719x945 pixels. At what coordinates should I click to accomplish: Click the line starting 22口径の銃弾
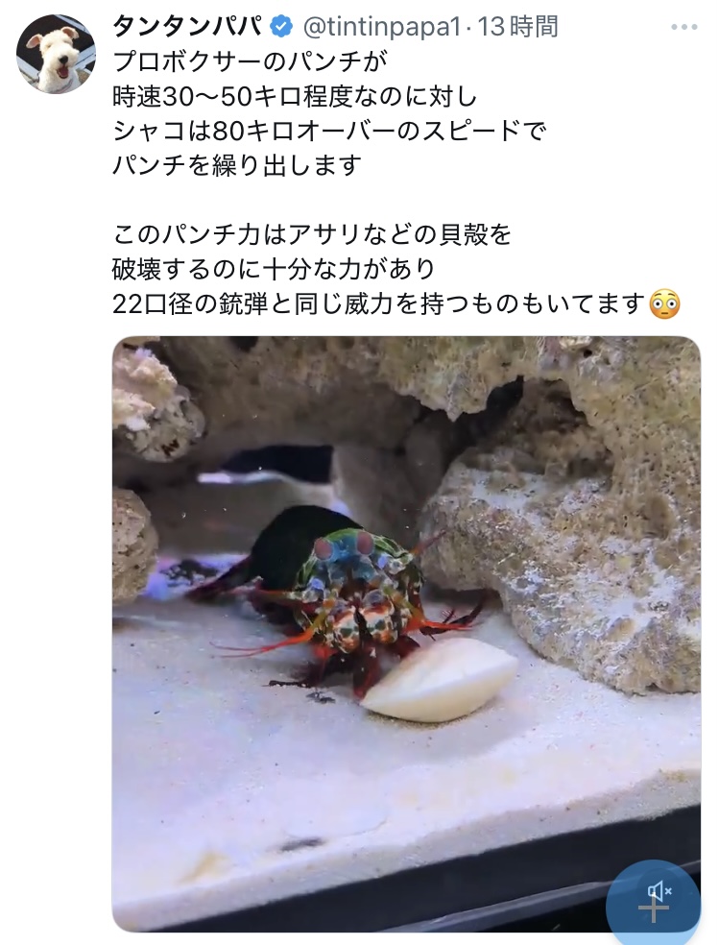[x=379, y=303]
